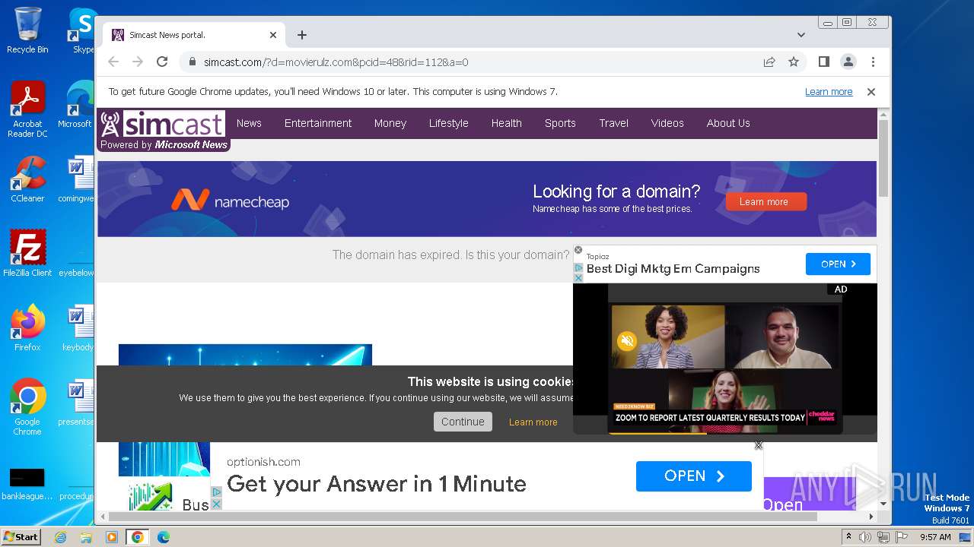
Task: Open Acrobat Reader DC shortcut
Action: (27, 109)
